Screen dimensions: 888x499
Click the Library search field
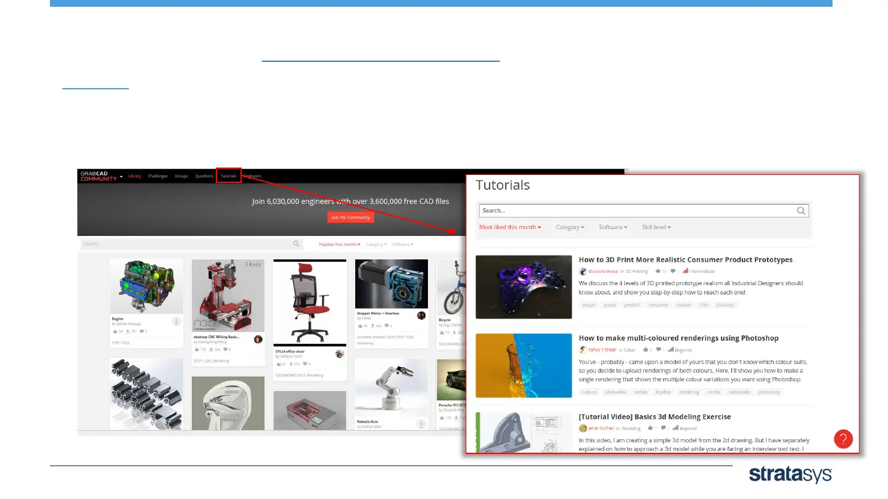point(192,244)
